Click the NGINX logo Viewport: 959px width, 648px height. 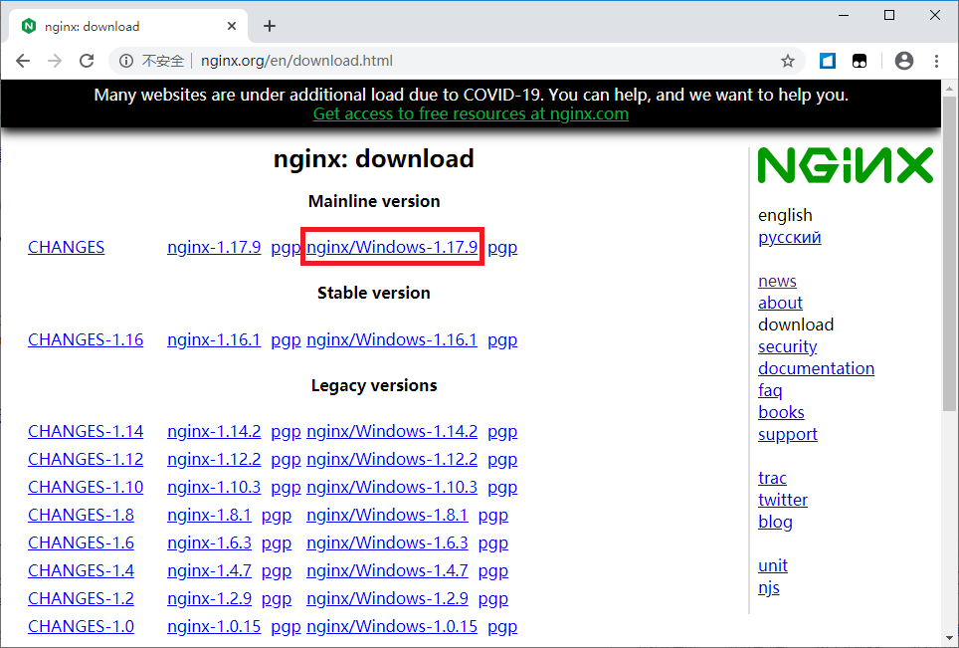coord(846,166)
